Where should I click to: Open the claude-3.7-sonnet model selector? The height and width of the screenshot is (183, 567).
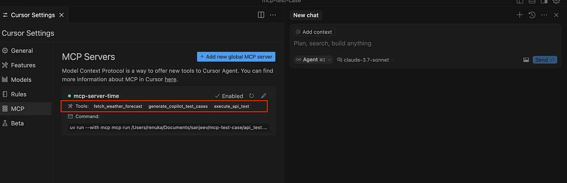click(x=365, y=60)
